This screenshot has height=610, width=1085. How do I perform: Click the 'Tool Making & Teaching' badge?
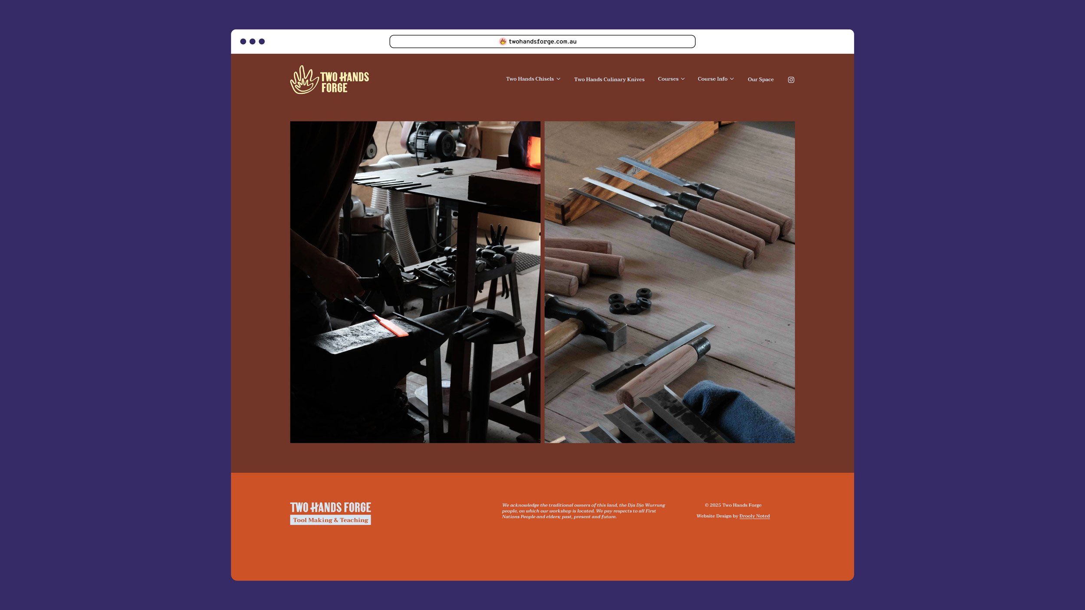[x=330, y=519]
